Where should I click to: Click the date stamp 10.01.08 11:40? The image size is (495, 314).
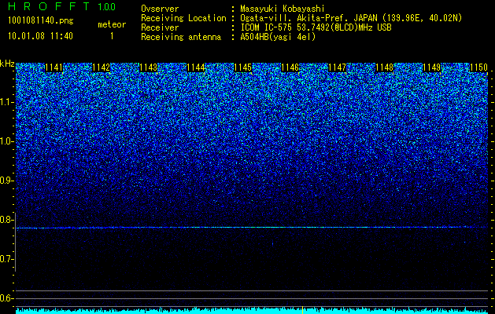[40, 36]
